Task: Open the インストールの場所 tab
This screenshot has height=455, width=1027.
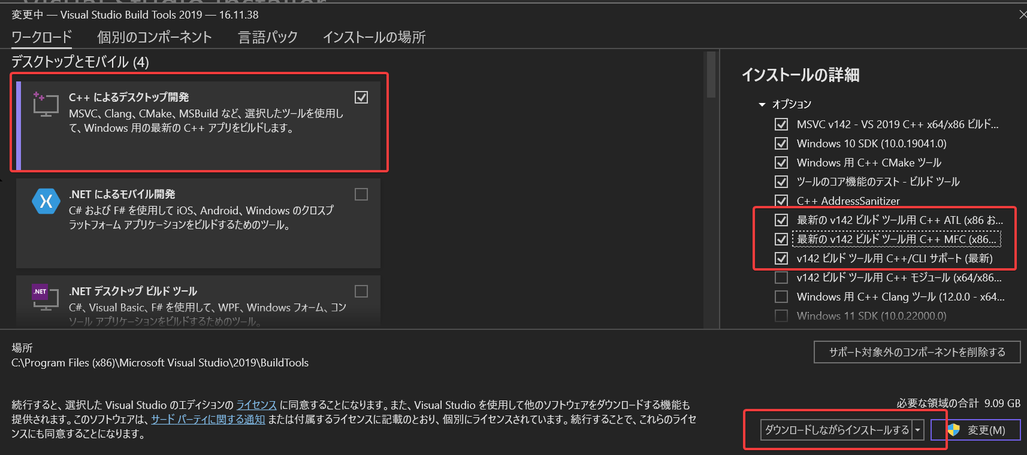Action: coord(374,37)
